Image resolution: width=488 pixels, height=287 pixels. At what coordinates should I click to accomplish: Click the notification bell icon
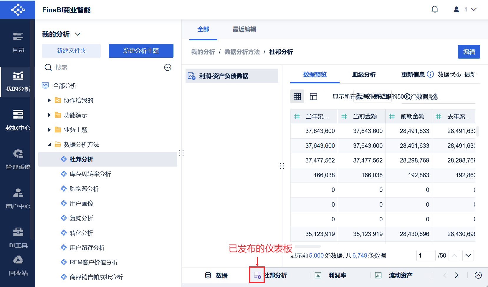tap(434, 9)
